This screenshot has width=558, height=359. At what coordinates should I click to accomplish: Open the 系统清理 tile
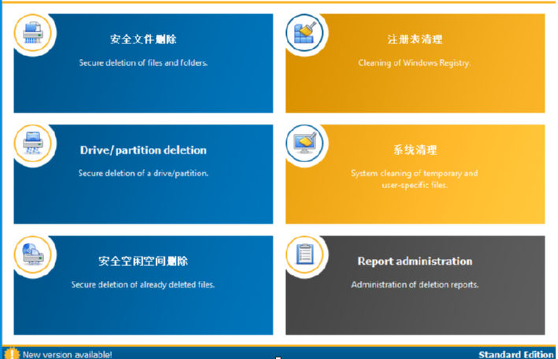pyautogui.click(x=415, y=174)
